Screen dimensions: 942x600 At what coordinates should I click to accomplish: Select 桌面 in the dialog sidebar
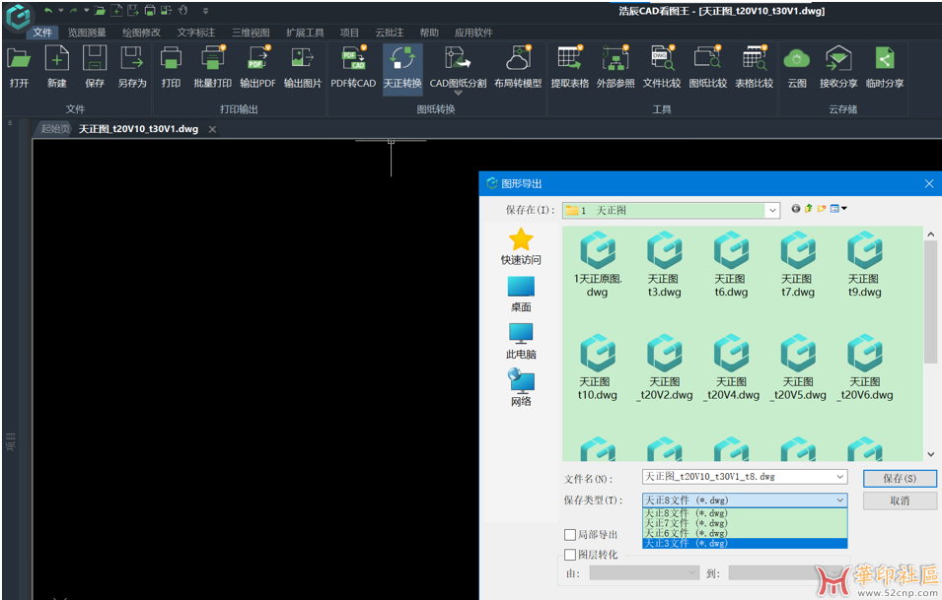pyautogui.click(x=521, y=295)
